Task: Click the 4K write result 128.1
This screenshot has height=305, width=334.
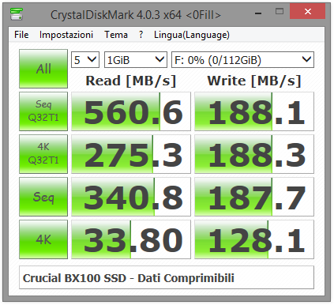Action: pos(254,239)
